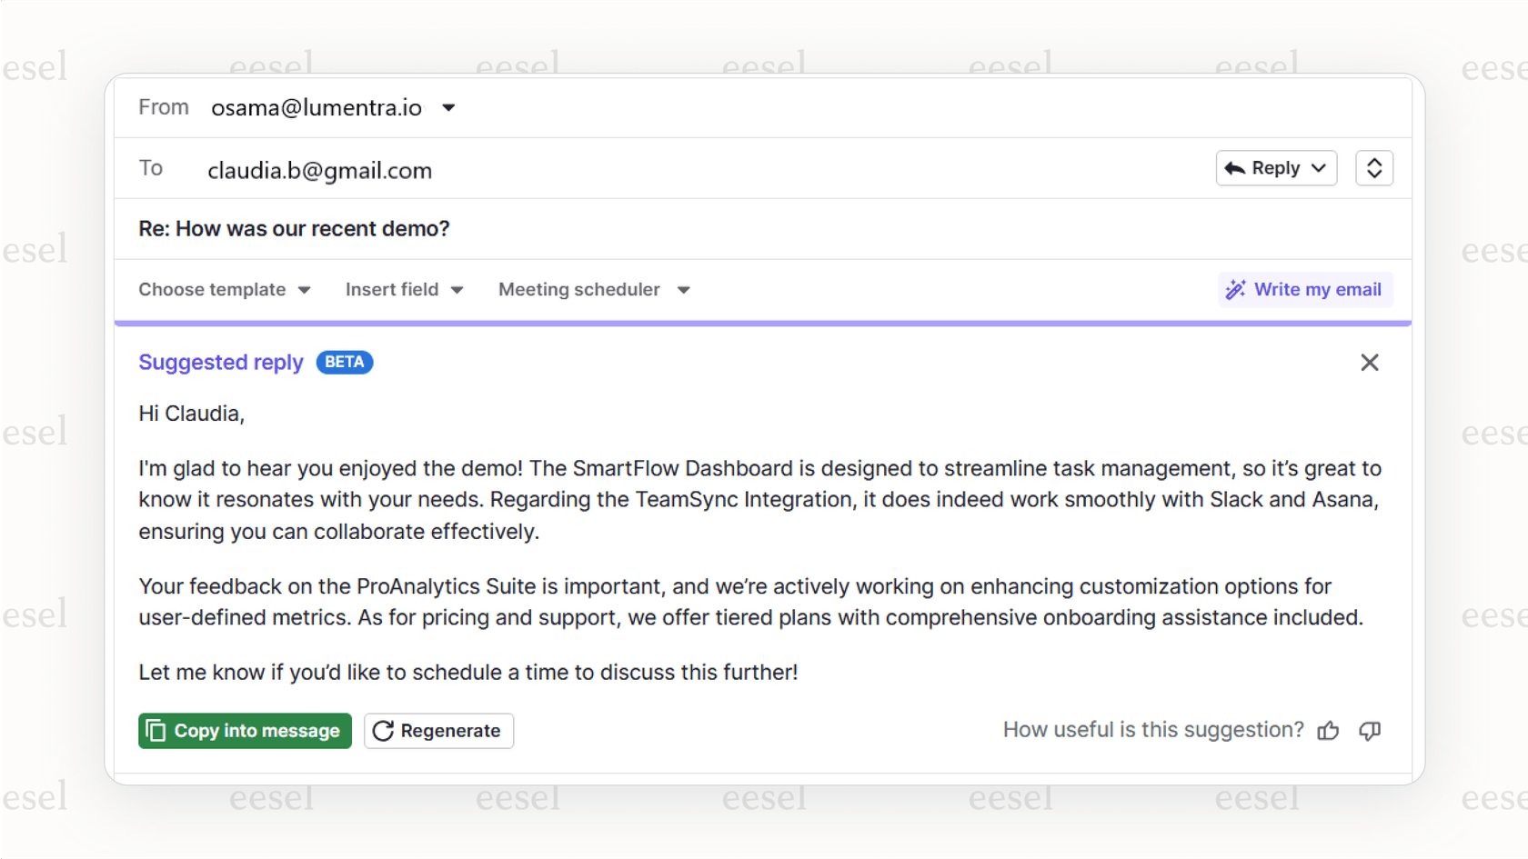Open the From address dropdown
The width and height of the screenshot is (1528, 859).
pyautogui.click(x=448, y=107)
